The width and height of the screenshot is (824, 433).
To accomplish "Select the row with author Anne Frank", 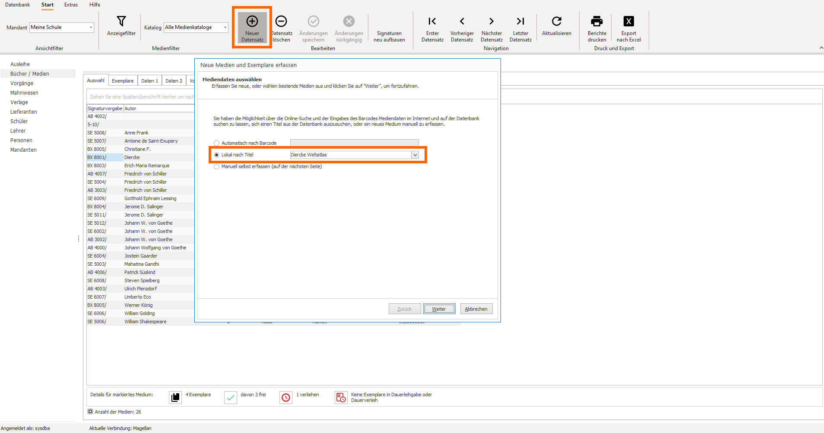I will click(141, 133).
